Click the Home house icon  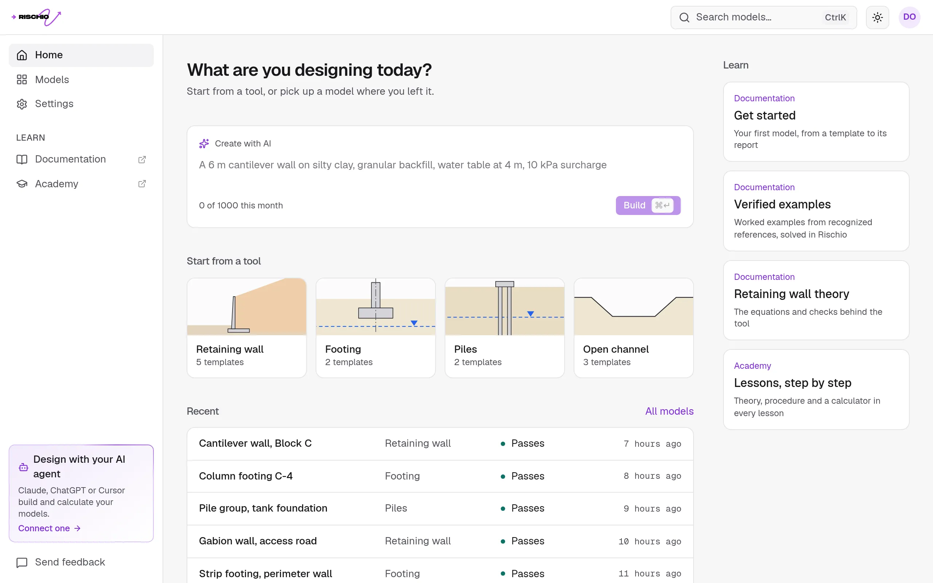pyautogui.click(x=22, y=55)
